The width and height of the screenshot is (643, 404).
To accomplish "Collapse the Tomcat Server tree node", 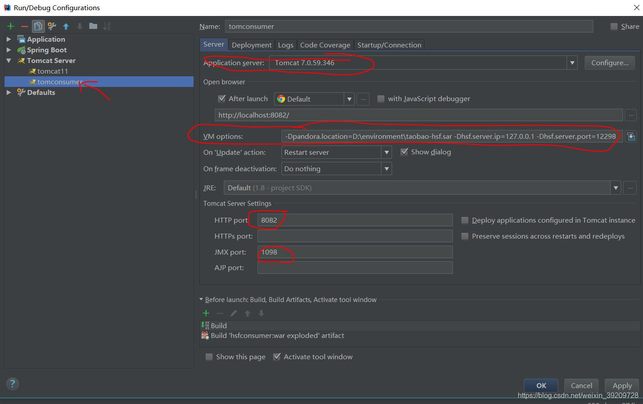I will pyautogui.click(x=9, y=60).
